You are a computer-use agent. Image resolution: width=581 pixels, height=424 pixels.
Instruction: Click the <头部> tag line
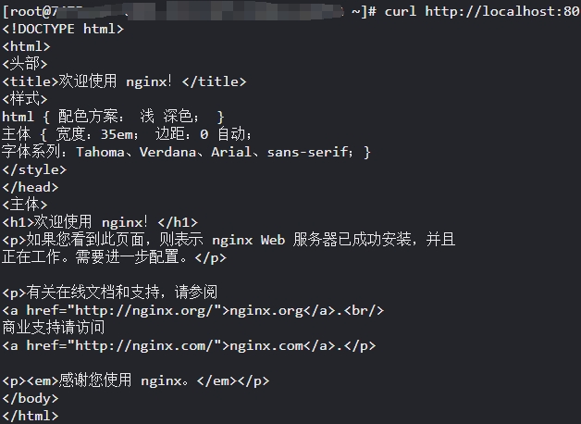pos(24,64)
